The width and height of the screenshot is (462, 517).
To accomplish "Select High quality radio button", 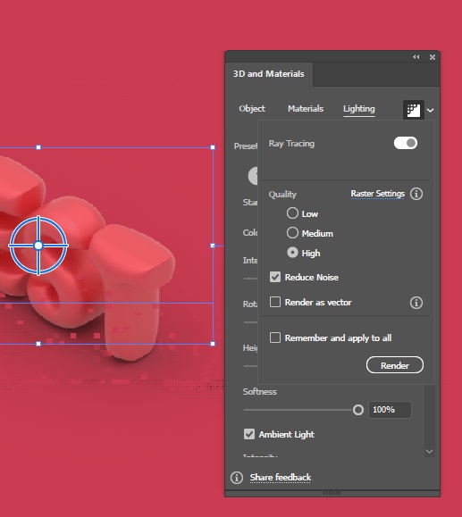I will (292, 253).
